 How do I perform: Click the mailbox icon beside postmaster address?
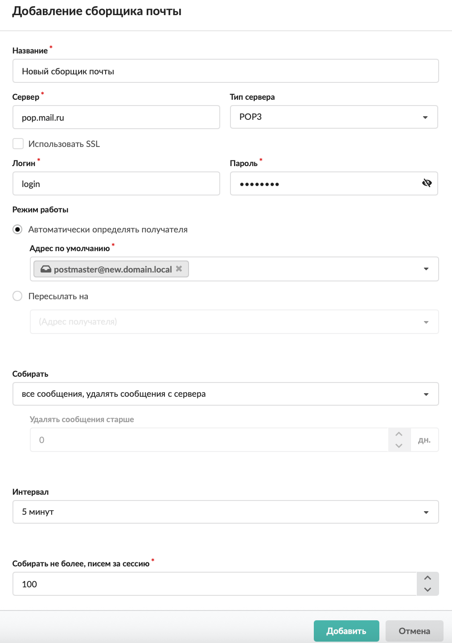pos(46,269)
